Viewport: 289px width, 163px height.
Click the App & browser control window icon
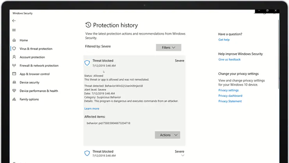pos(14,74)
